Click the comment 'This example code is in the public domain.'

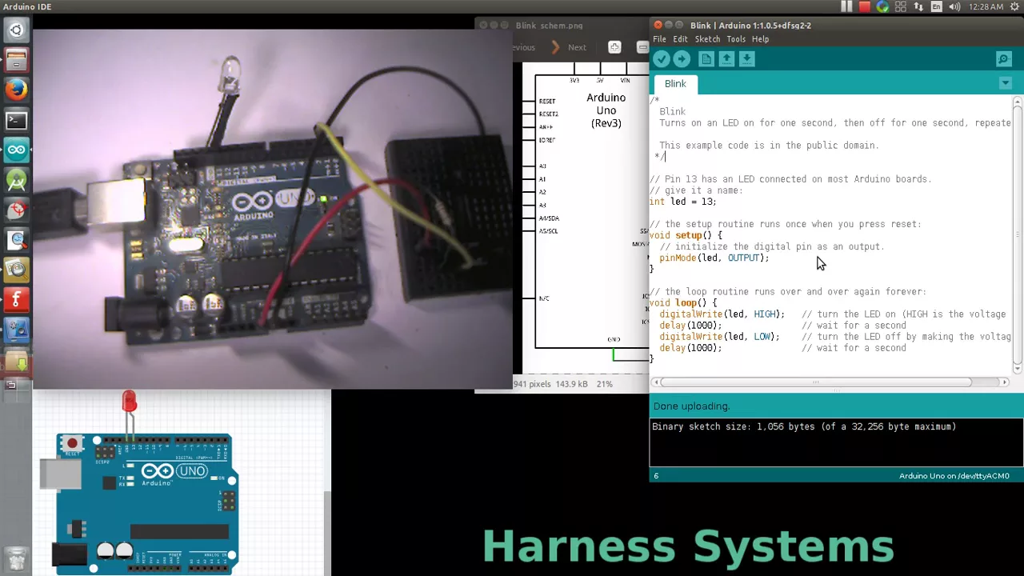[769, 146]
